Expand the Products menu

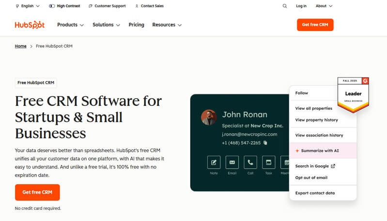pos(70,25)
